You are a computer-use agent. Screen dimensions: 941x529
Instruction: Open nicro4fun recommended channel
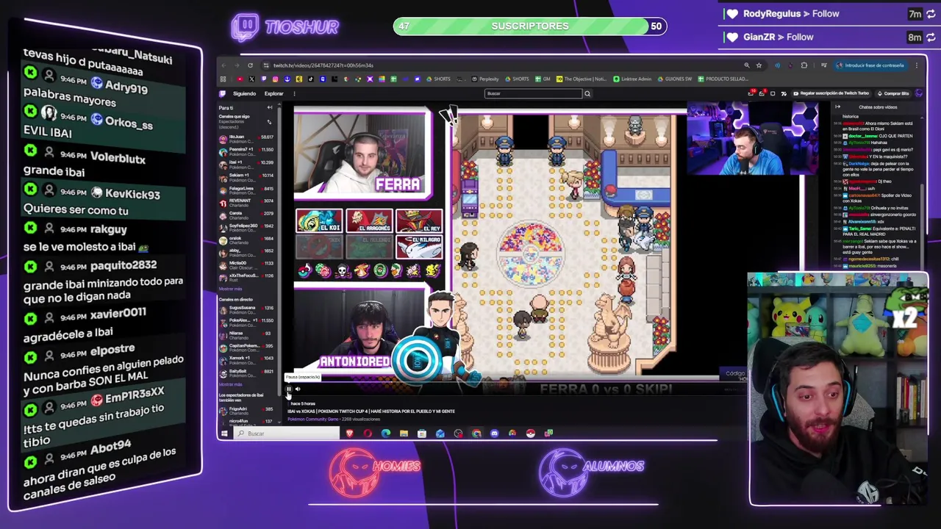(x=247, y=422)
